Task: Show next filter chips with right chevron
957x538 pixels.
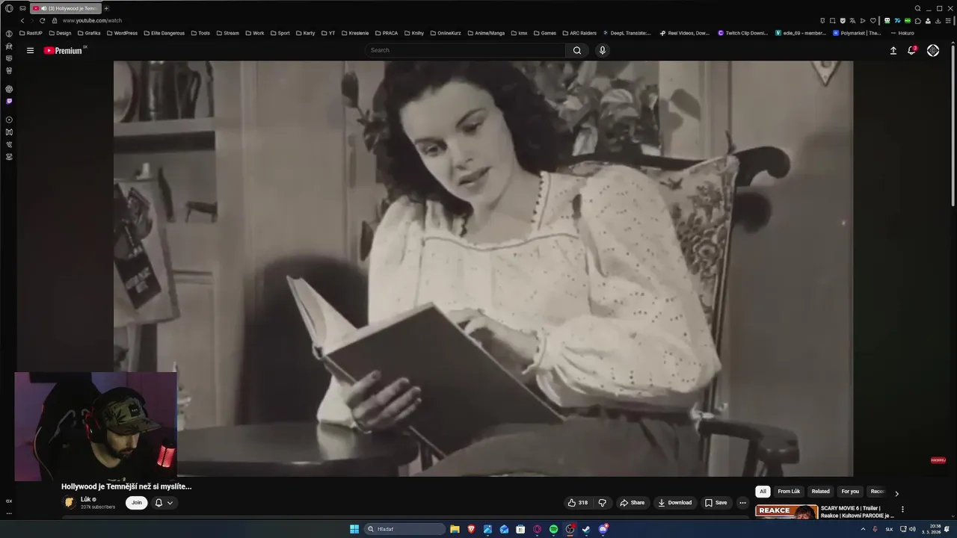Action: [x=896, y=493]
